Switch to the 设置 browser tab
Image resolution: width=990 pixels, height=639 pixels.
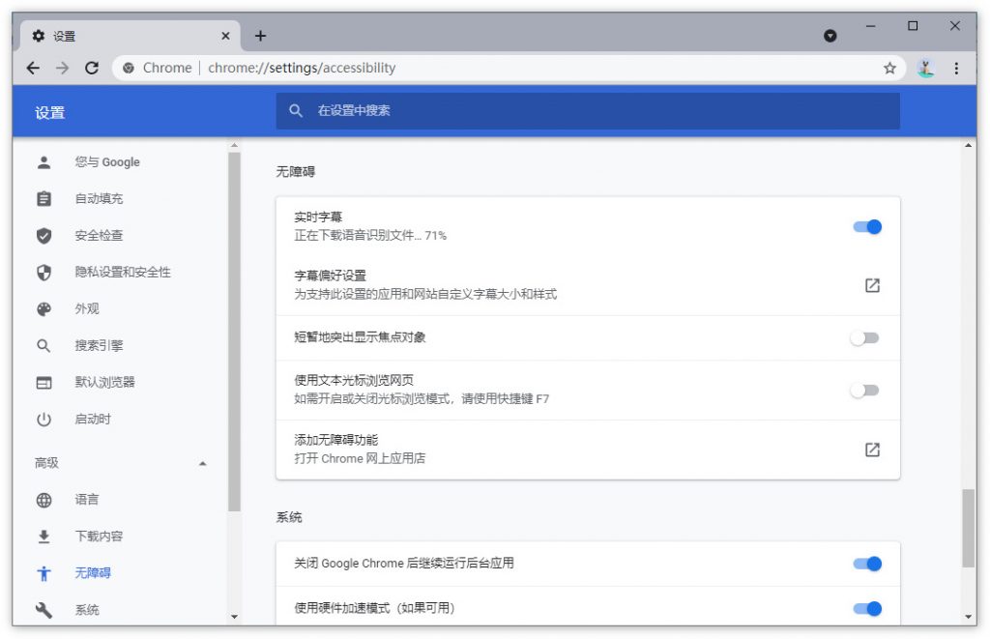116,35
